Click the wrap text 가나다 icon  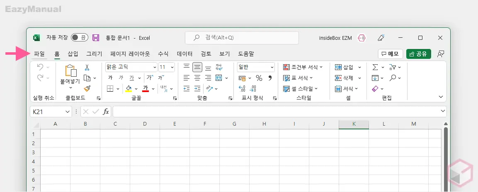pyautogui.click(x=219, y=67)
